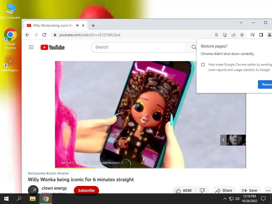Screen dimensions: 272x204
Task: Click the youtube.com address bar URL
Action: point(90,35)
